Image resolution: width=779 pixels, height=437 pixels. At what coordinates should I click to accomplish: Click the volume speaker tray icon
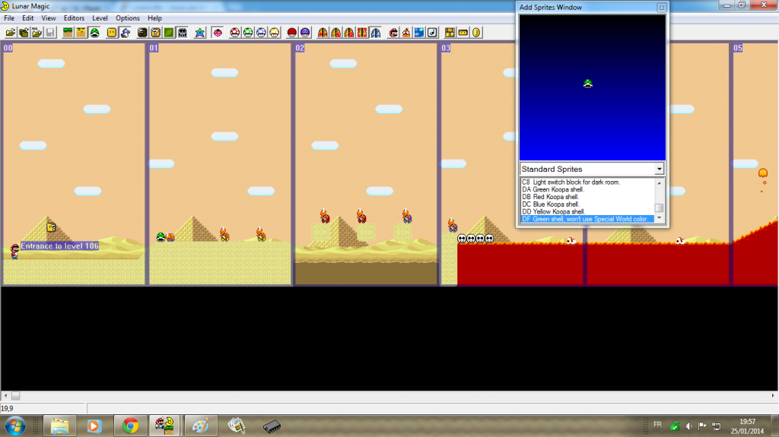pyautogui.click(x=688, y=426)
